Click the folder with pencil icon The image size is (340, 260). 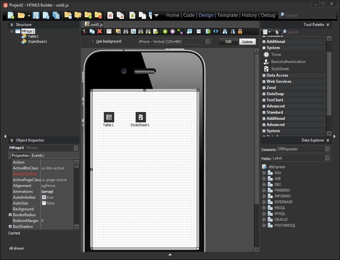point(78,15)
